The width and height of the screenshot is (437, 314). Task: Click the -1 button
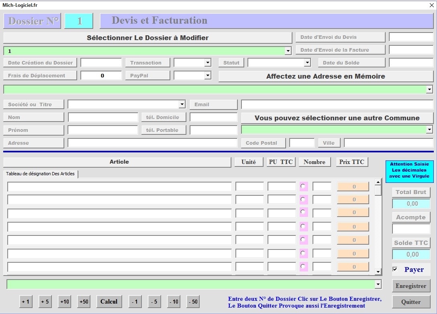point(135,302)
